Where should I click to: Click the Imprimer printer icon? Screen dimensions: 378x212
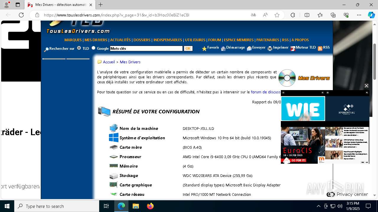pos(270,49)
